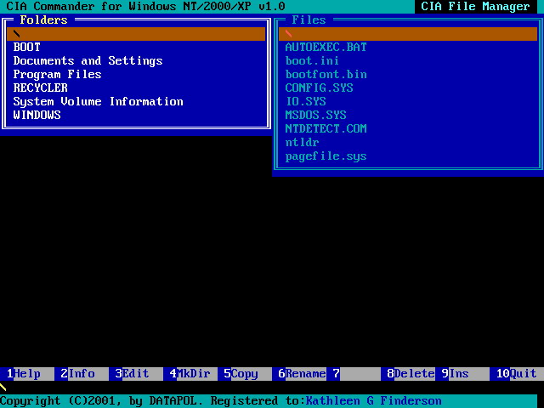
Task: Select bootfont.bin in Files list
Action: pyautogui.click(x=326, y=74)
